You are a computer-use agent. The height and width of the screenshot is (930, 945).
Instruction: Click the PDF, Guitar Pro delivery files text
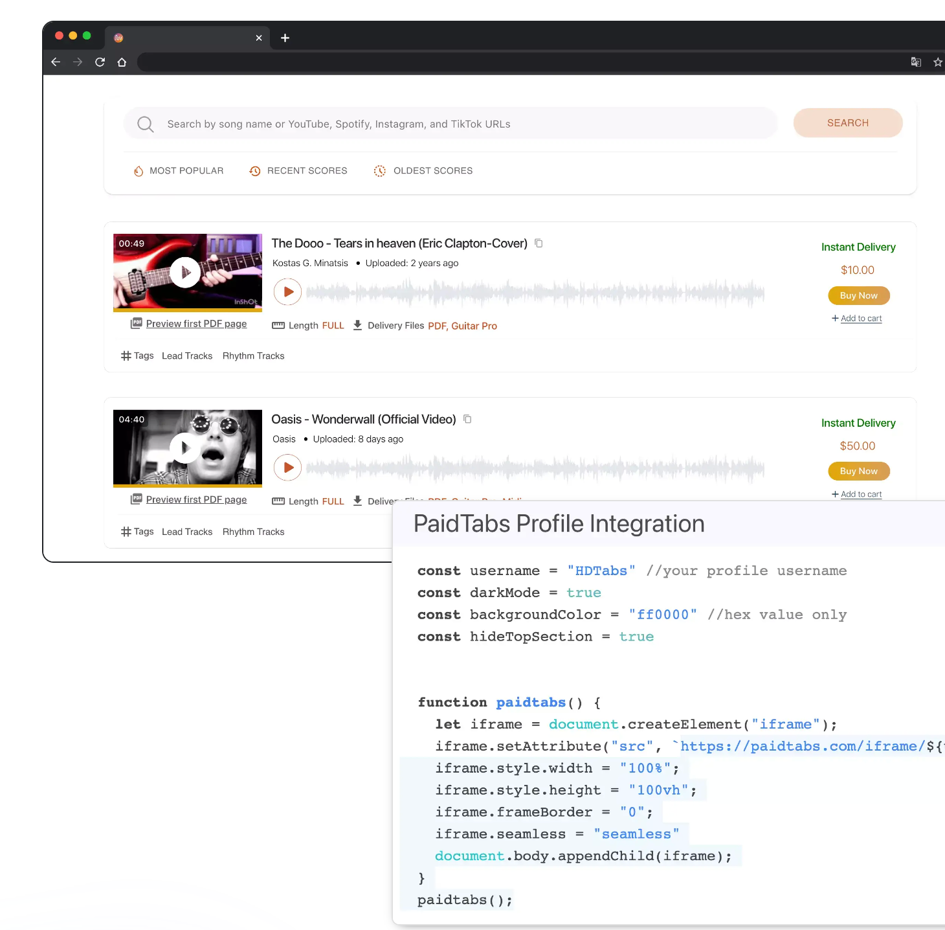[x=463, y=326]
